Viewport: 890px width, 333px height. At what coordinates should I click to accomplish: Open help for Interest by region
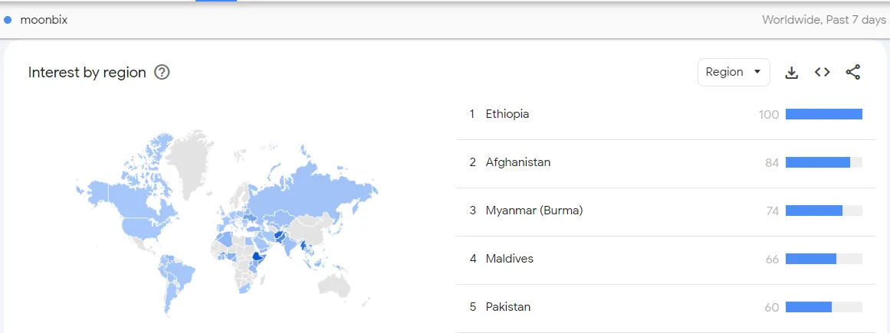[x=163, y=73]
